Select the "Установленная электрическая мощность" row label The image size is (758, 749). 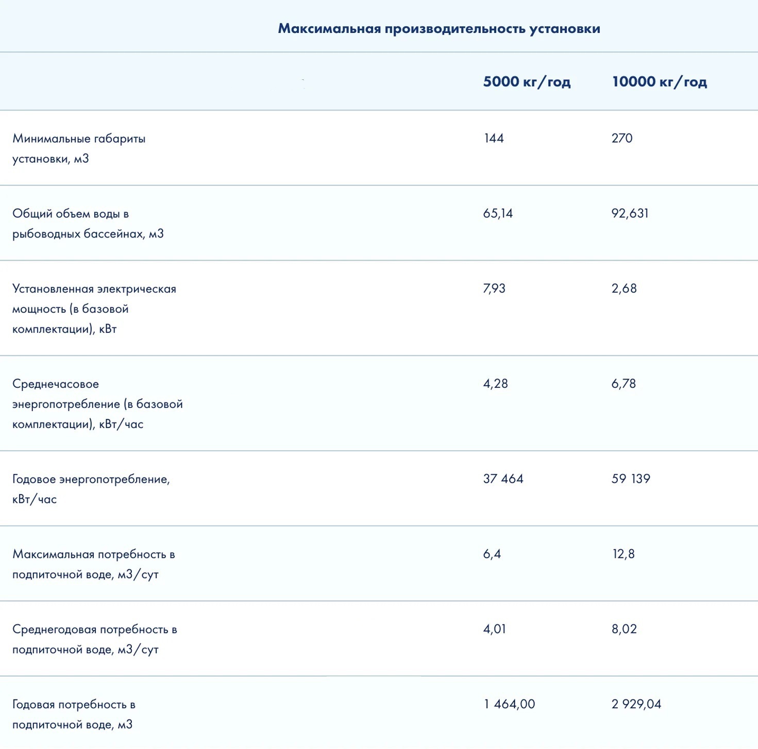coord(94,309)
